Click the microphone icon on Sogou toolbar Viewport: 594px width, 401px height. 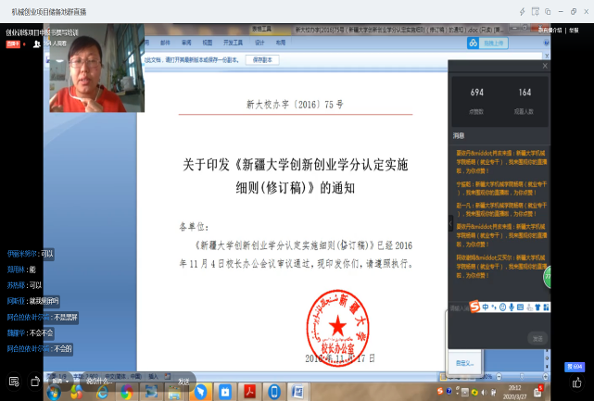click(x=512, y=307)
